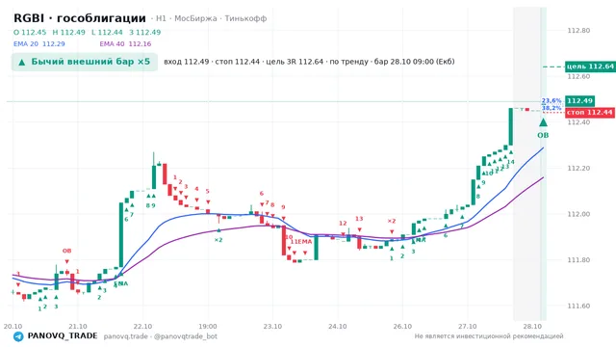This screenshot has height=347, width=616.
Task: Click the red 11EMA bar label
Action: [x=301, y=242]
